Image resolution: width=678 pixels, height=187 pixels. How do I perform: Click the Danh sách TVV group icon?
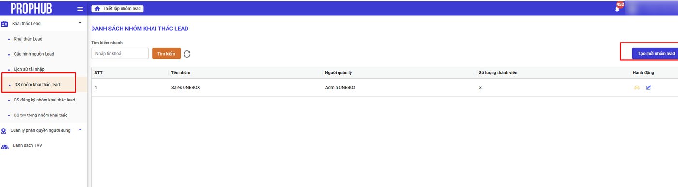[x=5, y=146]
